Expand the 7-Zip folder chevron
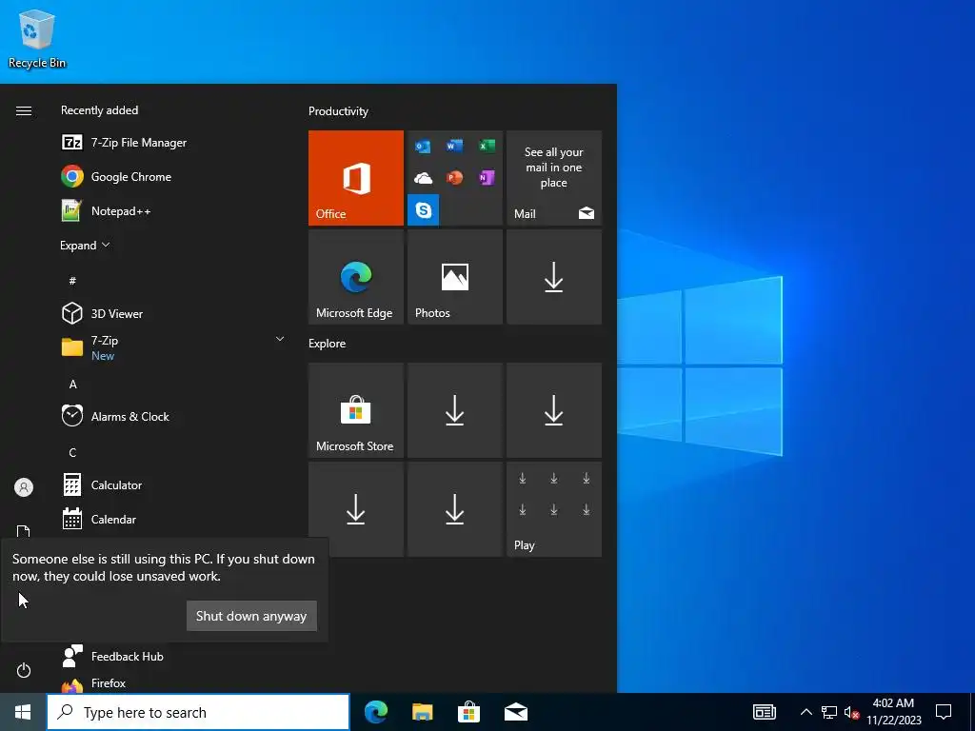 click(280, 339)
